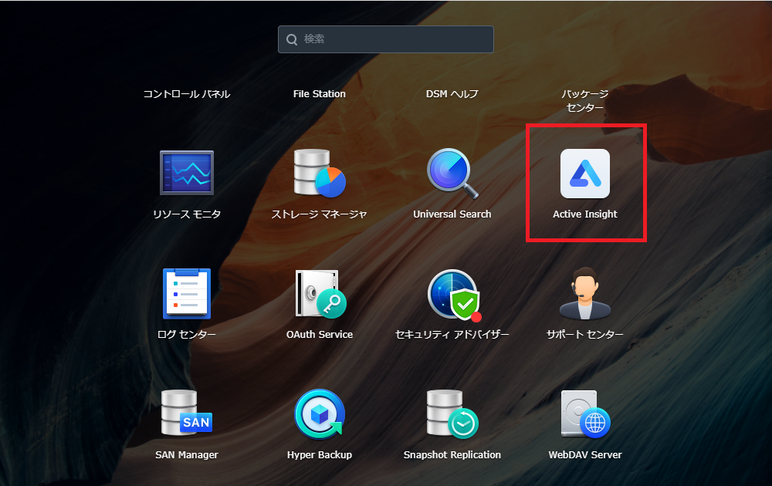Open Log Center (ログ センター) icon
772x486 pixels.
coord(187,294)
